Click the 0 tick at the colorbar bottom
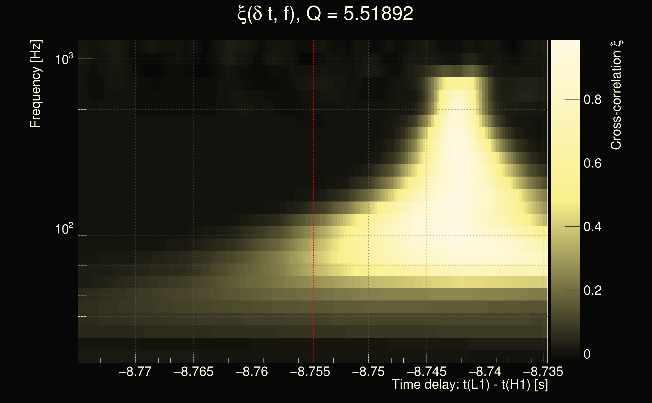The width and height of the screenshot is (652, 403). 587,354
